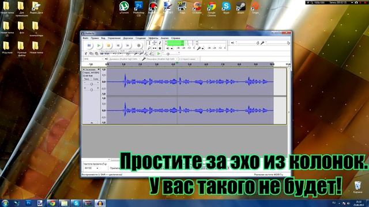This screenshot has width=369, height=207.
Task: Open Photoshop from the taskbar
Action: coord(28,203)
